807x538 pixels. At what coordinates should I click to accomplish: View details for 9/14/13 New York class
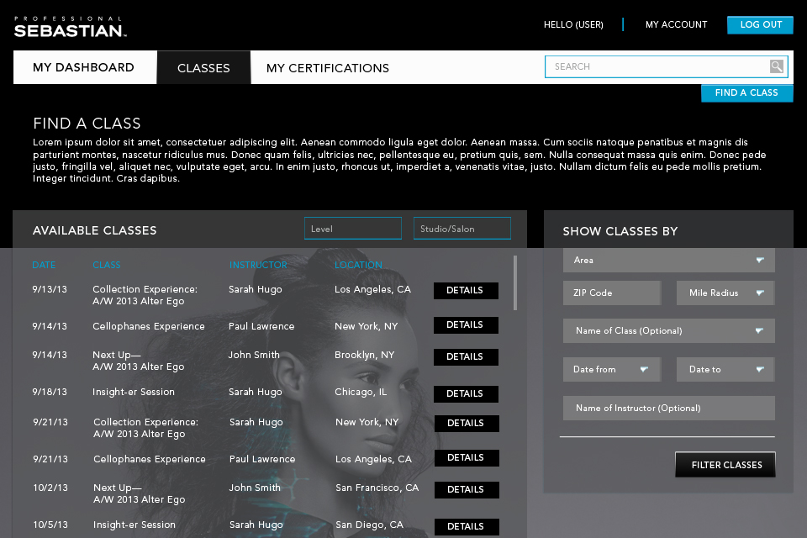(x=466, y=324)
